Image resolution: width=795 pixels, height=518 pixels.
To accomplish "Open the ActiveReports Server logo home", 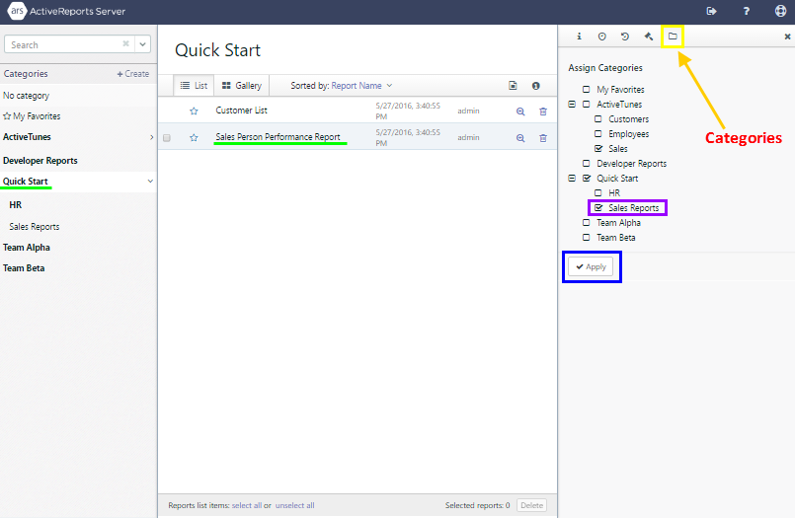I will tap(66, 11).
